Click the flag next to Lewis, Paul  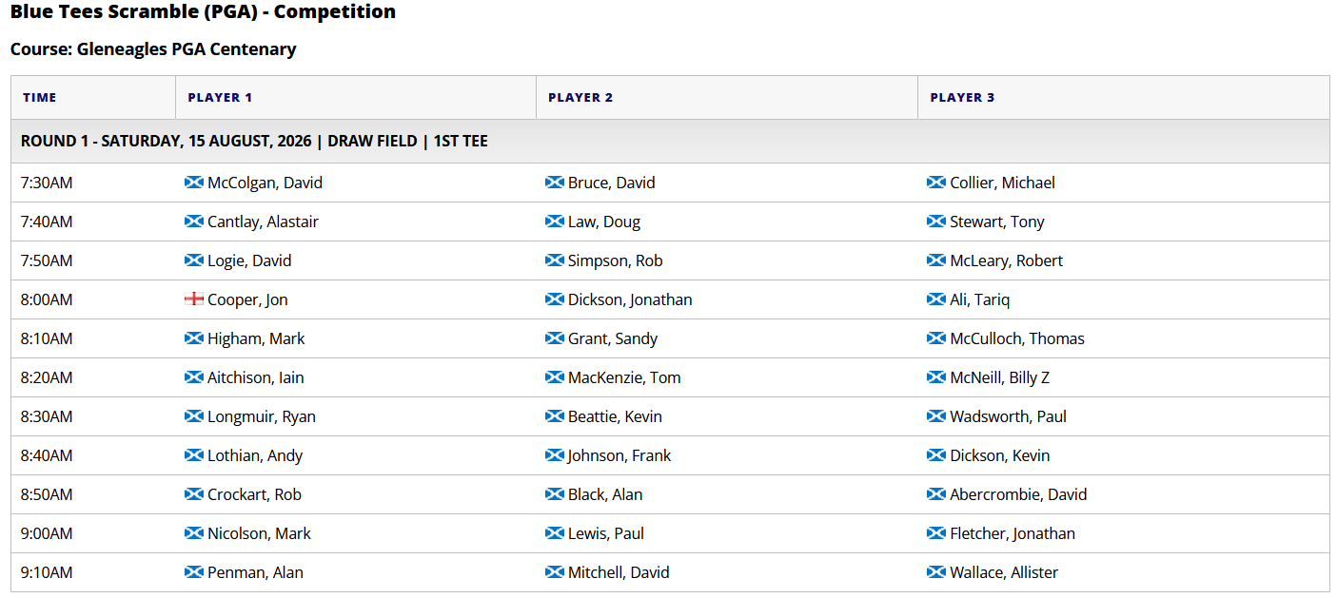tap(555, 533)
